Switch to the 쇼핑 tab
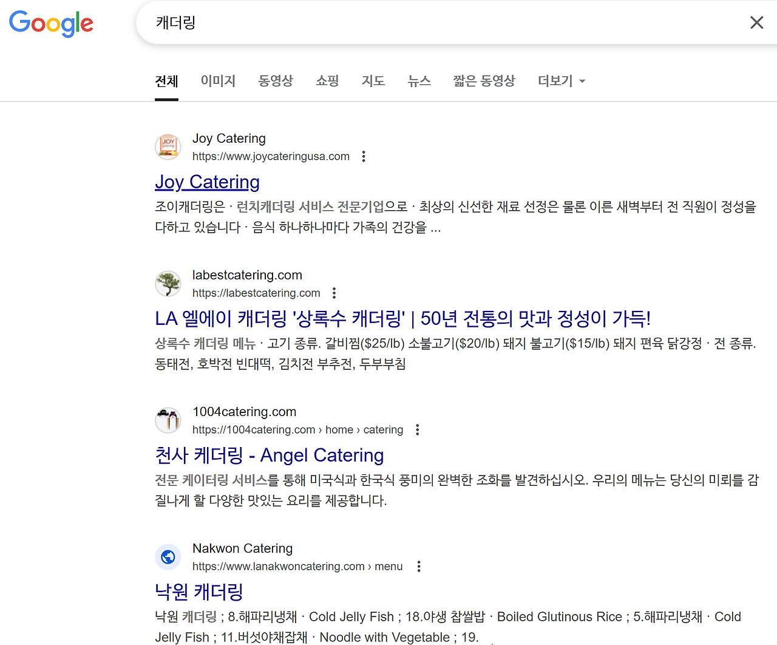 coord(327,81)
